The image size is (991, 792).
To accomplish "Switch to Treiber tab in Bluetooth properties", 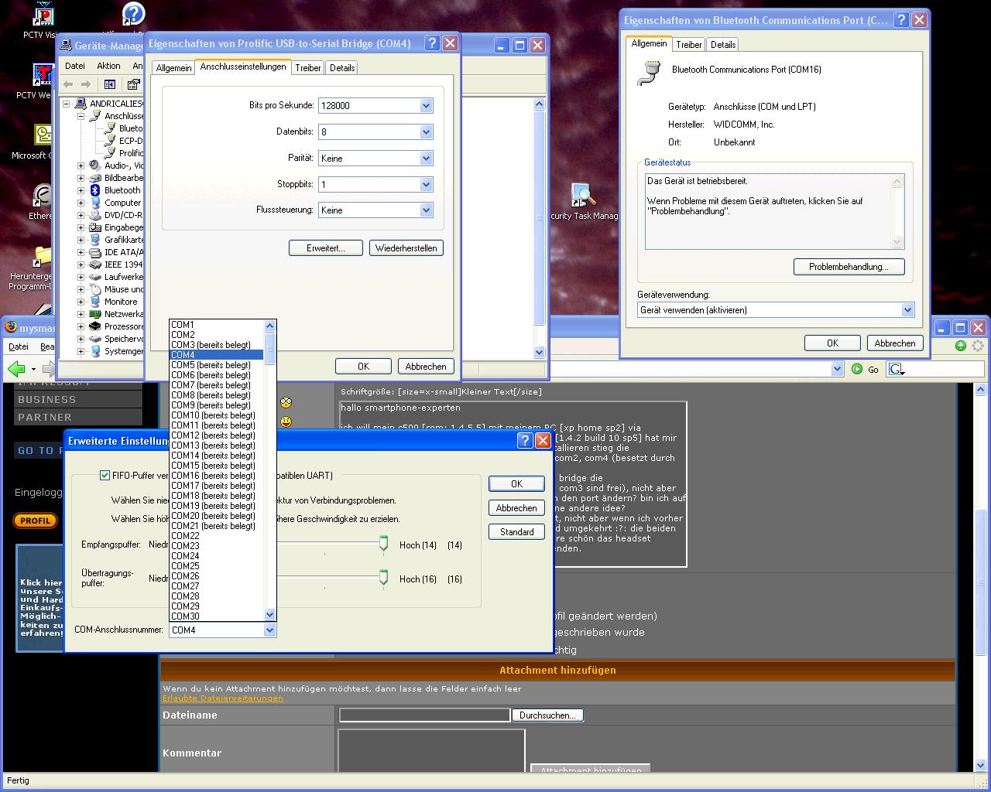I will click(x=689, y=45).
